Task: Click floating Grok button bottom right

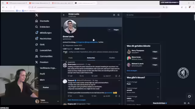Action: point(189,96)
